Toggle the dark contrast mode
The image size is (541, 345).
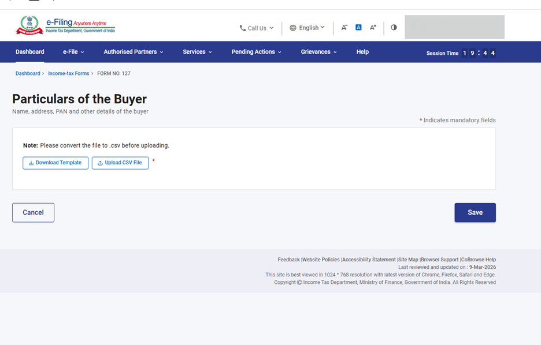393,27
